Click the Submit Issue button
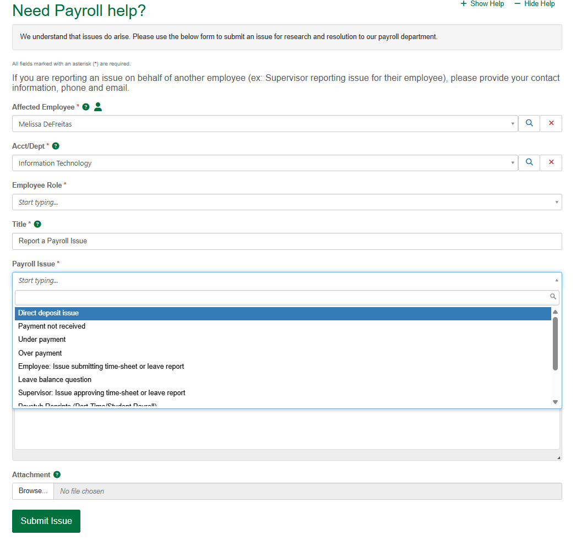 [46, 521]
